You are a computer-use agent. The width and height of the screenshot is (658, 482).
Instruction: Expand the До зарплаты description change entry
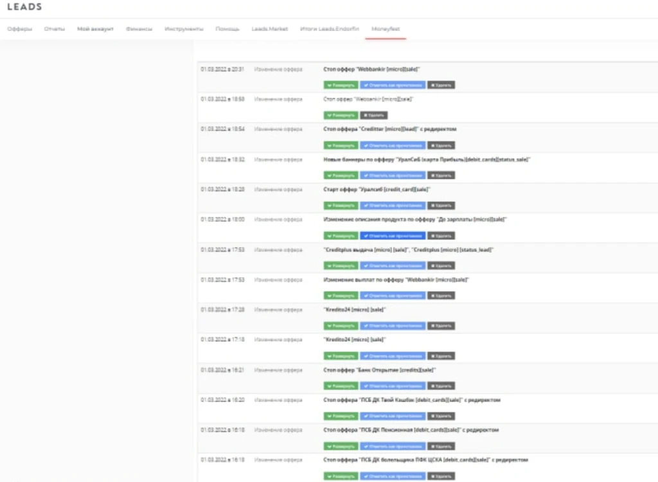tap(341, 236)
